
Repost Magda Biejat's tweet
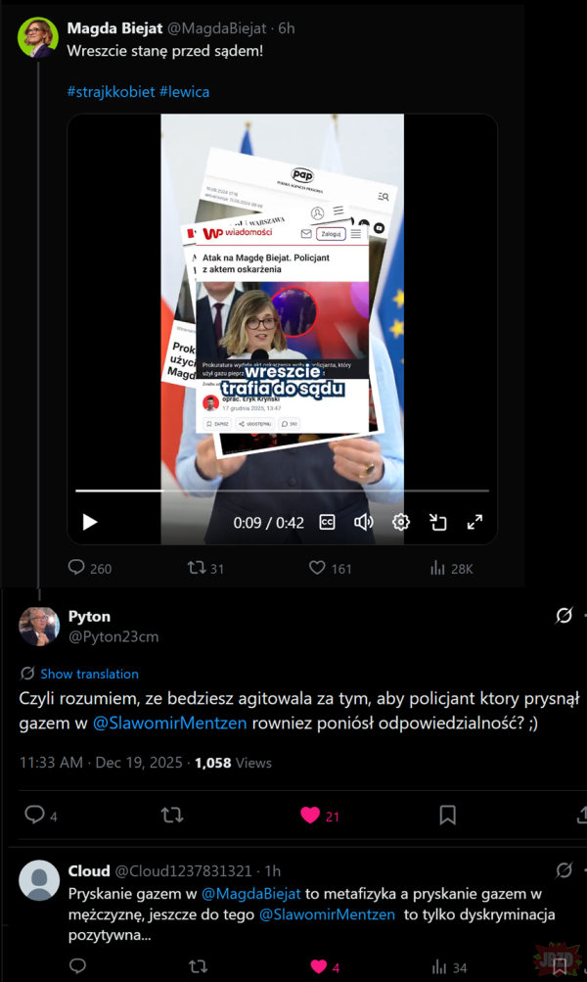(x=197, y=568)
